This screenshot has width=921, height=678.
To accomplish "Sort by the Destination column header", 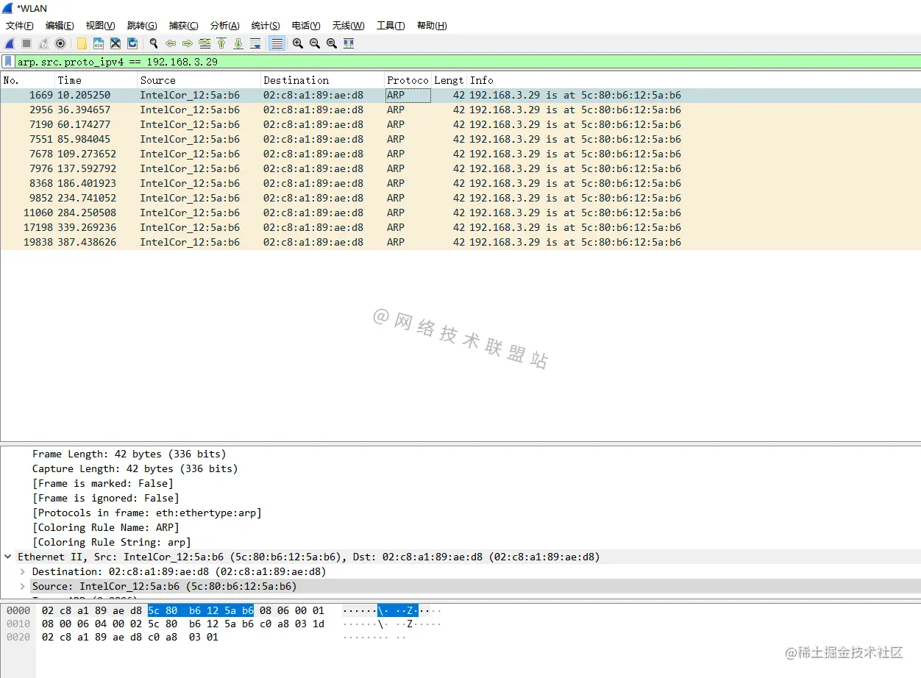I will pyautogui.click(x=322, y=80).
